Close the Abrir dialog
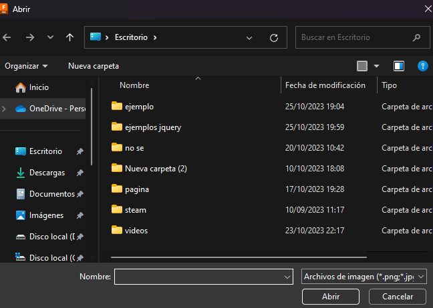The width and height of the screenshot is (433, 308). pos(428,9)
